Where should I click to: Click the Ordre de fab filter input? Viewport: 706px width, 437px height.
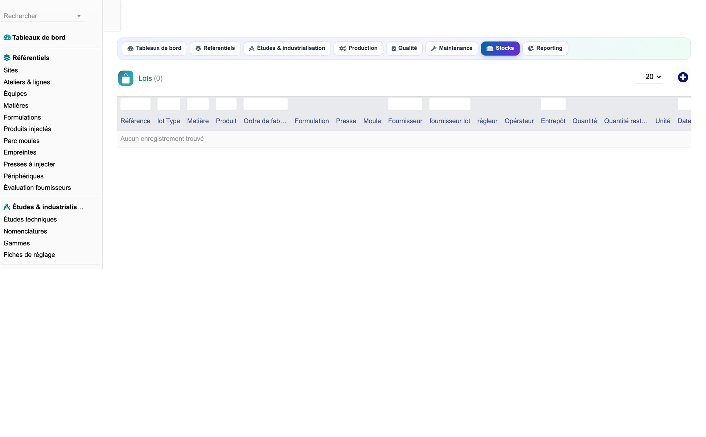[x=266, y=104]
